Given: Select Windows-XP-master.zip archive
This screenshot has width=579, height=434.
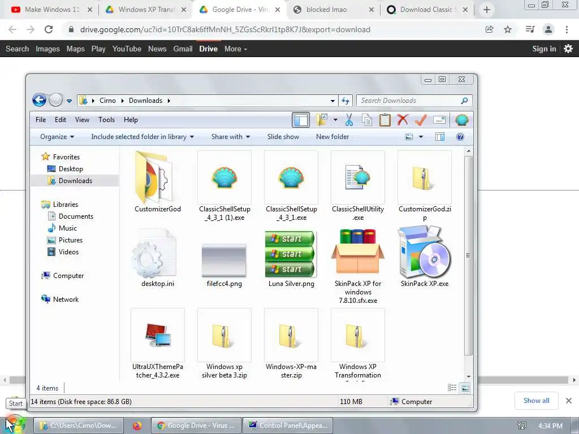Looking at the screenshot, I should tap(291, 344).
